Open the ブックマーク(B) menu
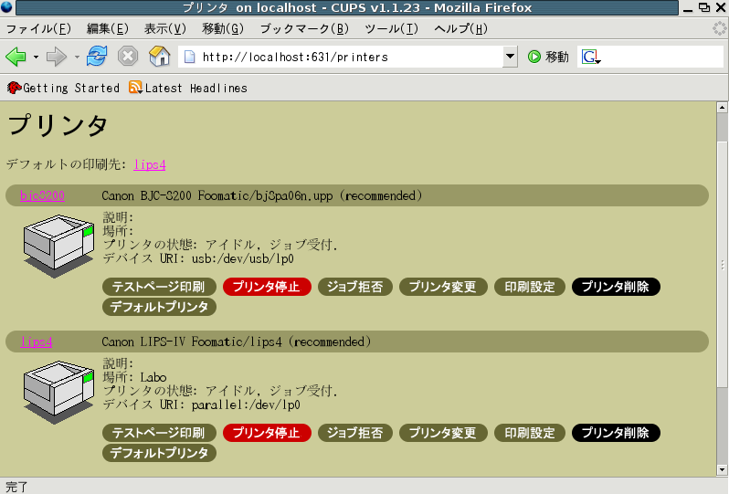Image resolution: width=729 pixels, height=494 pixels. pos(304,29)
